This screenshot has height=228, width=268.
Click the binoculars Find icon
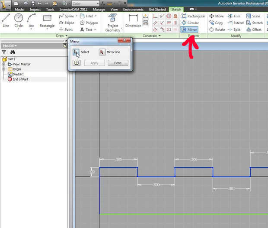coord(13,52)
